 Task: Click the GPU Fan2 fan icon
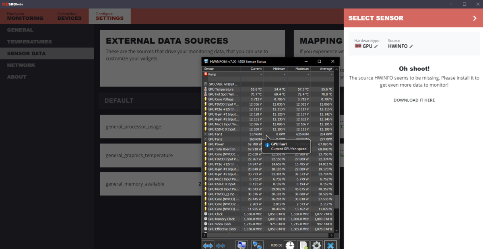click(206, 139)
